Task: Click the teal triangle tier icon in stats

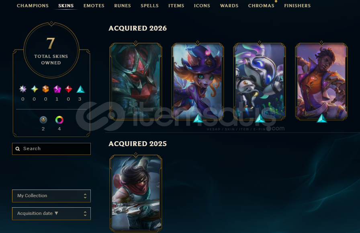Action: coord(80,89)
